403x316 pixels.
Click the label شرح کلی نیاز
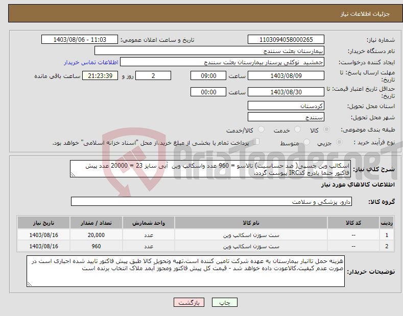(x=374, y=169)
